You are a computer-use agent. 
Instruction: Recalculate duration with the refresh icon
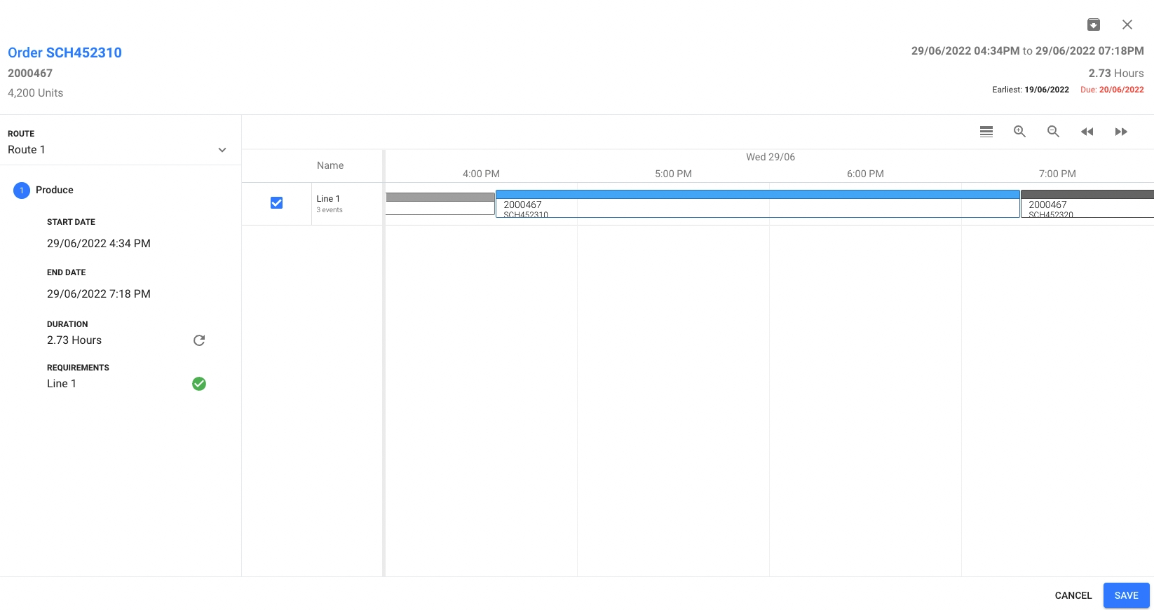point(199,340)
